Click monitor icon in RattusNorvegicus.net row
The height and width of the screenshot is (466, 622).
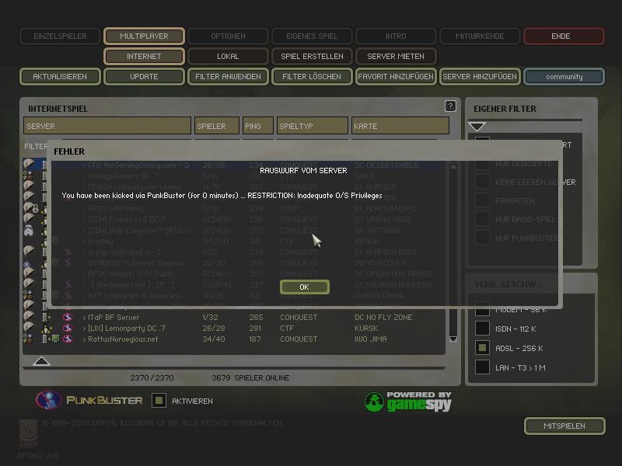click(55, 339)
